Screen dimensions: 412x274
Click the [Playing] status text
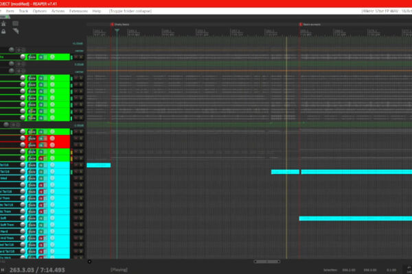(119, 269)
